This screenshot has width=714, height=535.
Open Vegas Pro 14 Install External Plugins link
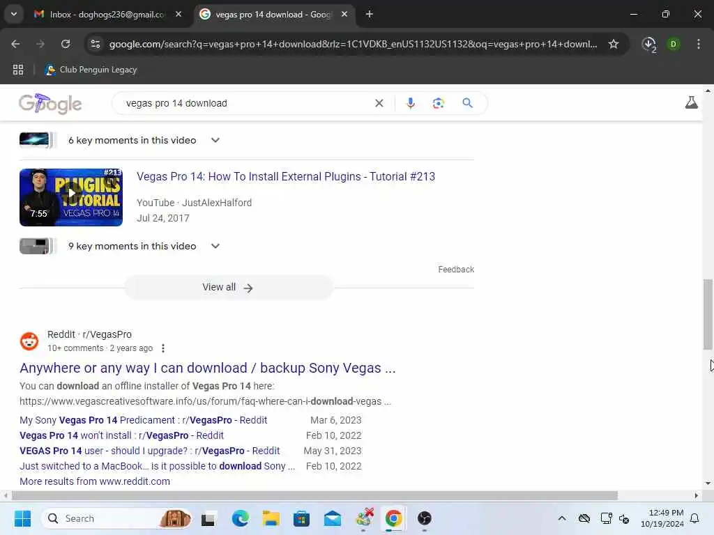[285, 176]
